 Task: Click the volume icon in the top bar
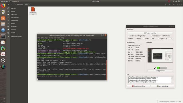point(176,1)
